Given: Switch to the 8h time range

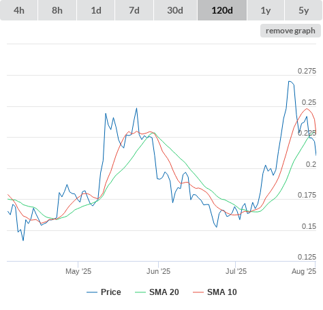Looking at the screenshot, I should click(x=57, y=10).
